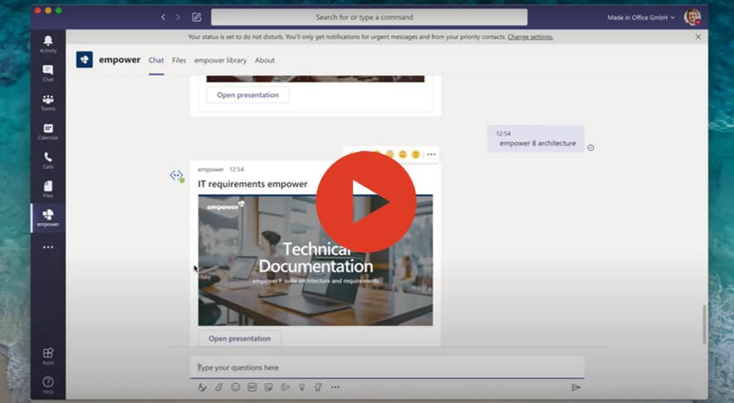Open Calls in the left sidebar

(48, 160)
